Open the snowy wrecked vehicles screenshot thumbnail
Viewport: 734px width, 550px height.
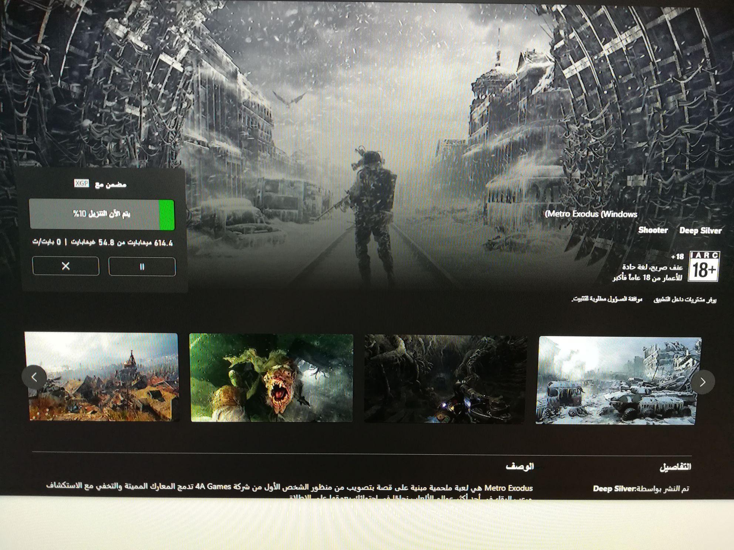618,380
